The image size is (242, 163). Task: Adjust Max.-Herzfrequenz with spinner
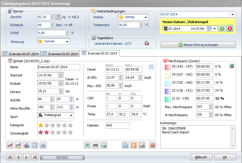(x=211, y=107)
